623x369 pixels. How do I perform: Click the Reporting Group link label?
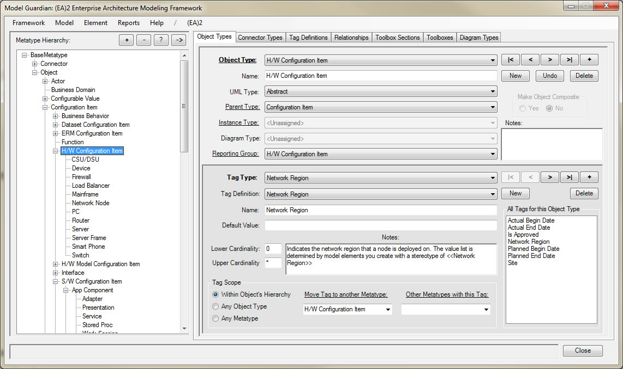[235, 153]
